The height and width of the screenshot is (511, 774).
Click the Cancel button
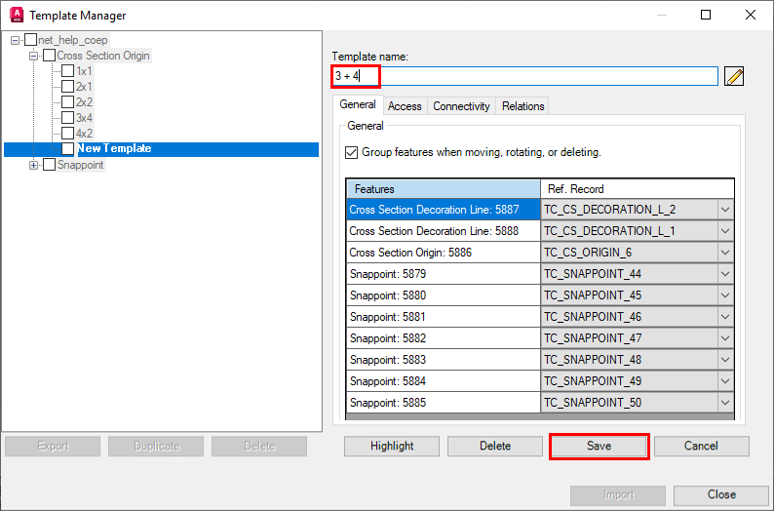coord(701,446)
